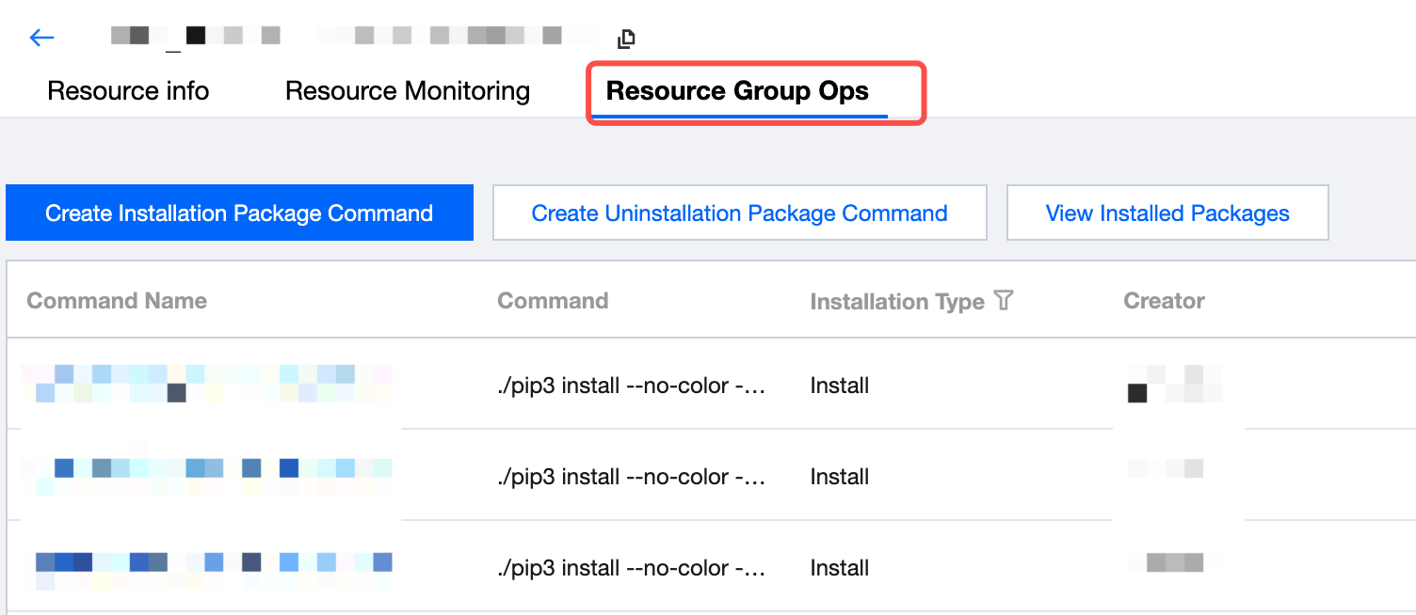Image resolution: width=1416 pixels, height=615 pixels.
Task: Select the Resource Group Ops tab
Action: pos(737,91)
